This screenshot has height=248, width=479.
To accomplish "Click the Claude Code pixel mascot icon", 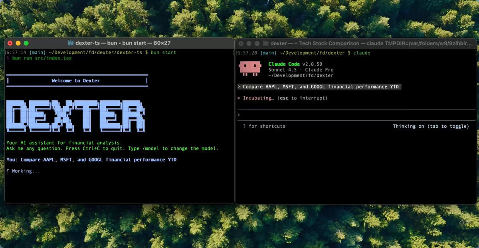I will point(250,68).
